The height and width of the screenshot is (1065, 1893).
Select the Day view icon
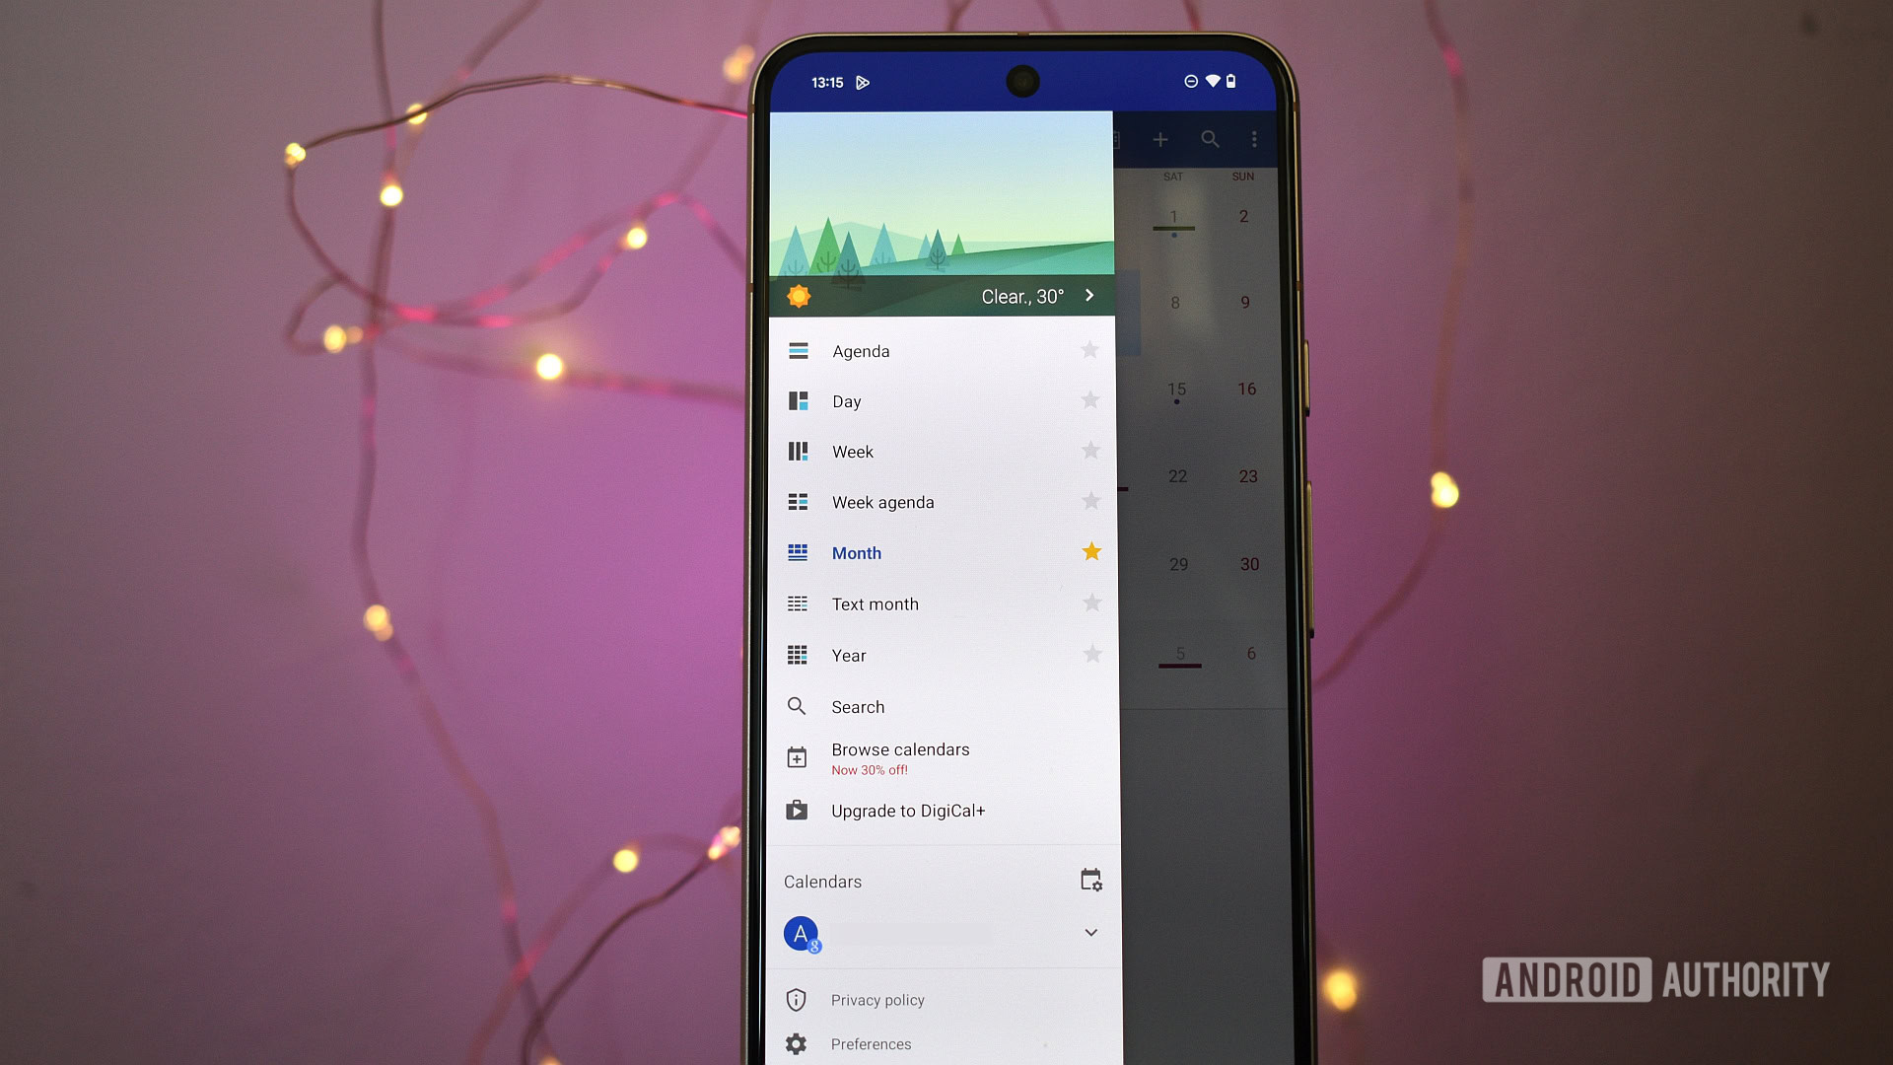[800, 400]
